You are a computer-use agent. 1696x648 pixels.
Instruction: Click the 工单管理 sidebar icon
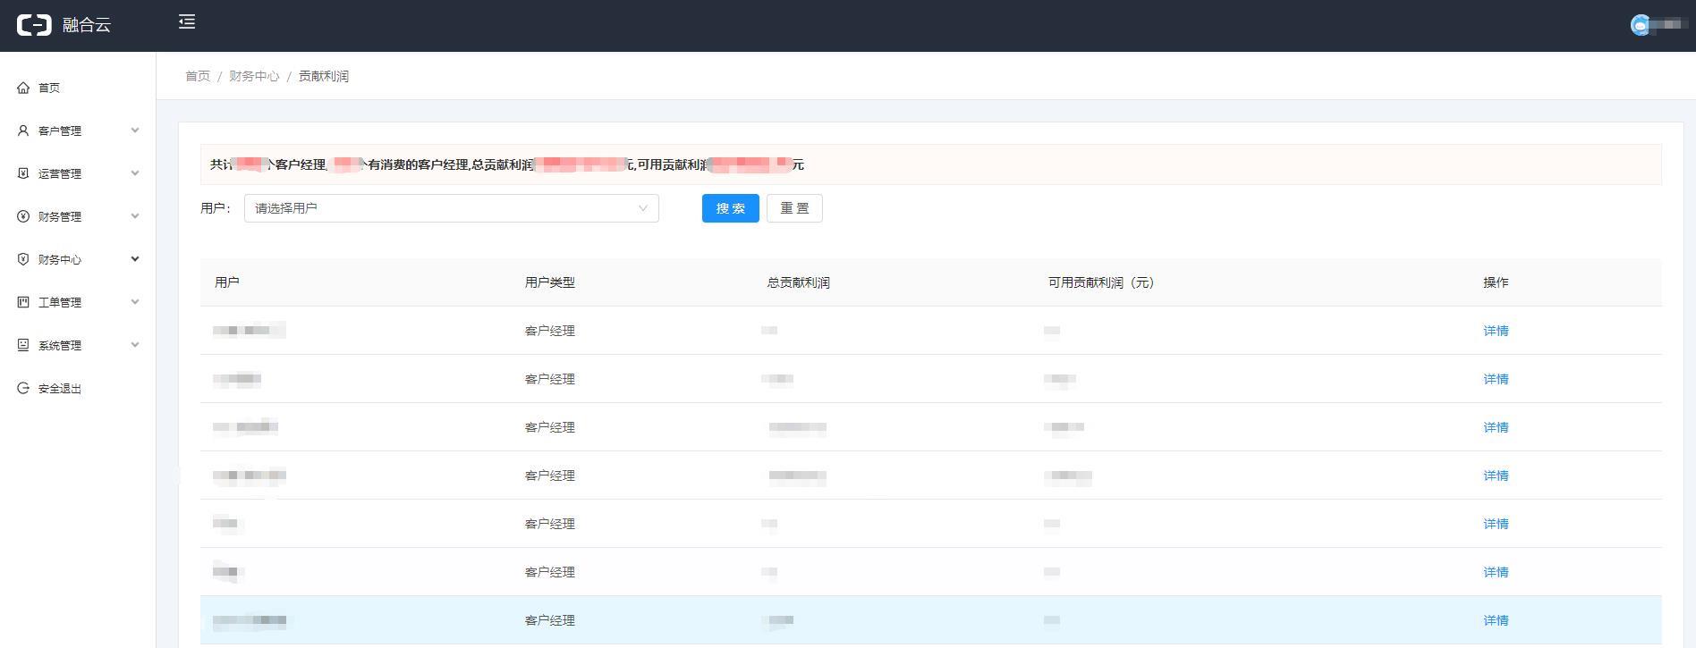click(x=23, y=302)
